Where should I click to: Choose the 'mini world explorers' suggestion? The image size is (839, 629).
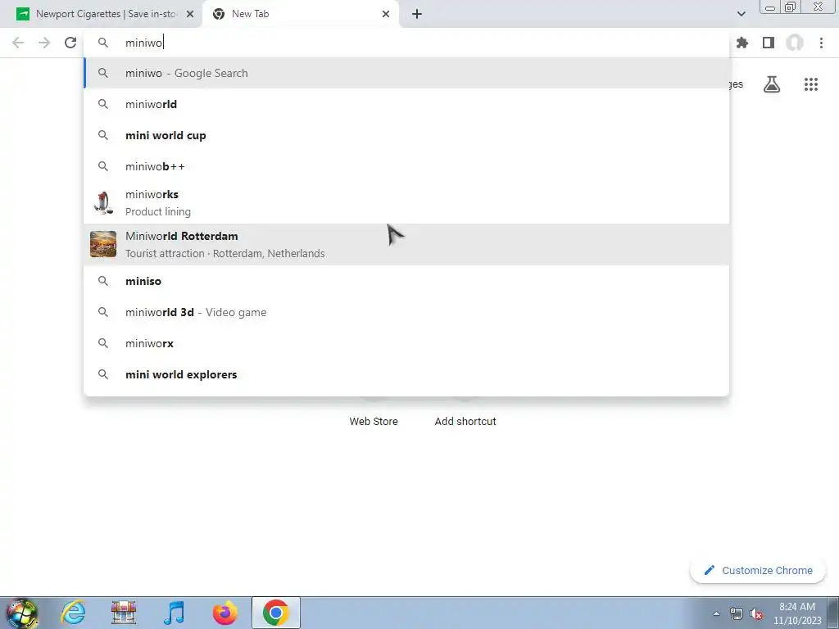pos(406,374)
